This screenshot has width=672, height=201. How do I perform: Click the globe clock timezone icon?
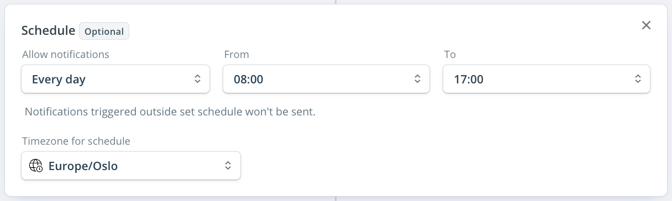point(36,166)
